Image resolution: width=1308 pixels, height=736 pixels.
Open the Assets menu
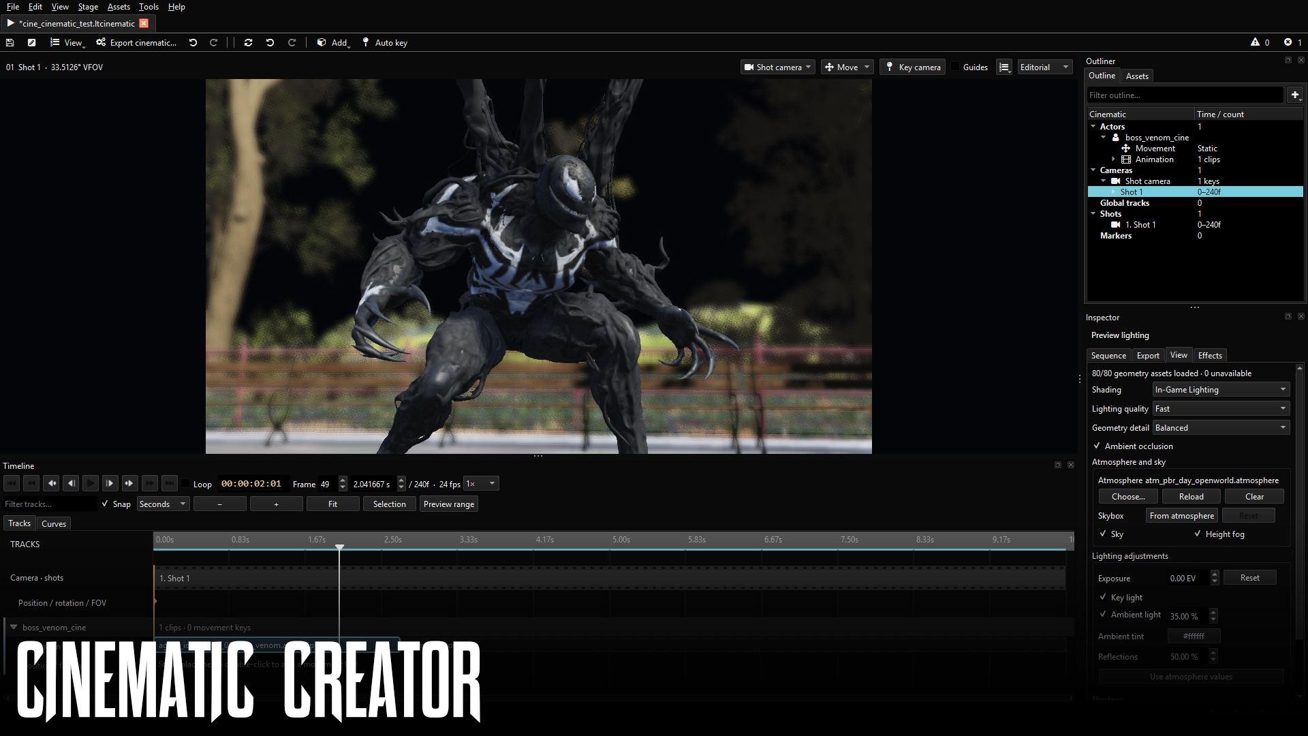pyautogui.click(x=119, y=7)
